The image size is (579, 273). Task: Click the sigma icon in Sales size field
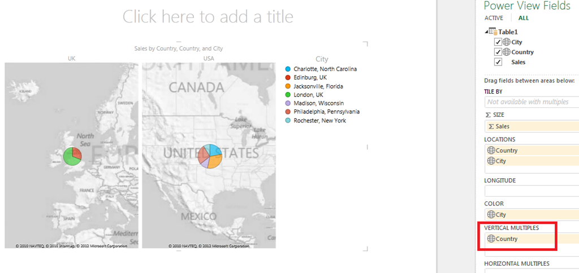tap(491, 126)
